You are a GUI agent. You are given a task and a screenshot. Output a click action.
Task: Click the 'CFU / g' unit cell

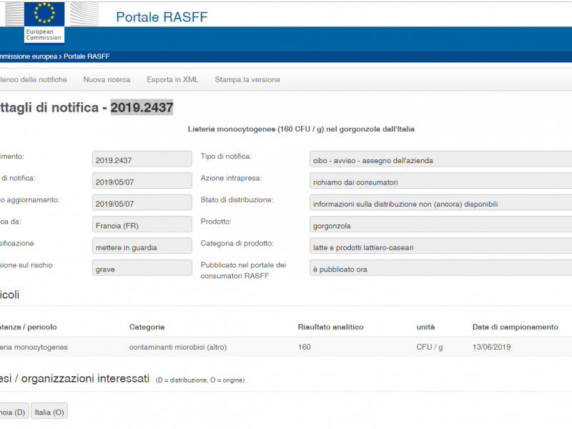point(430,347)
